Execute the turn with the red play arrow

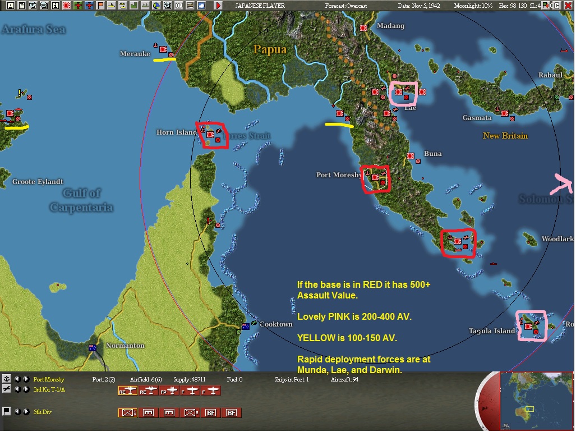[x=218, y=6]
